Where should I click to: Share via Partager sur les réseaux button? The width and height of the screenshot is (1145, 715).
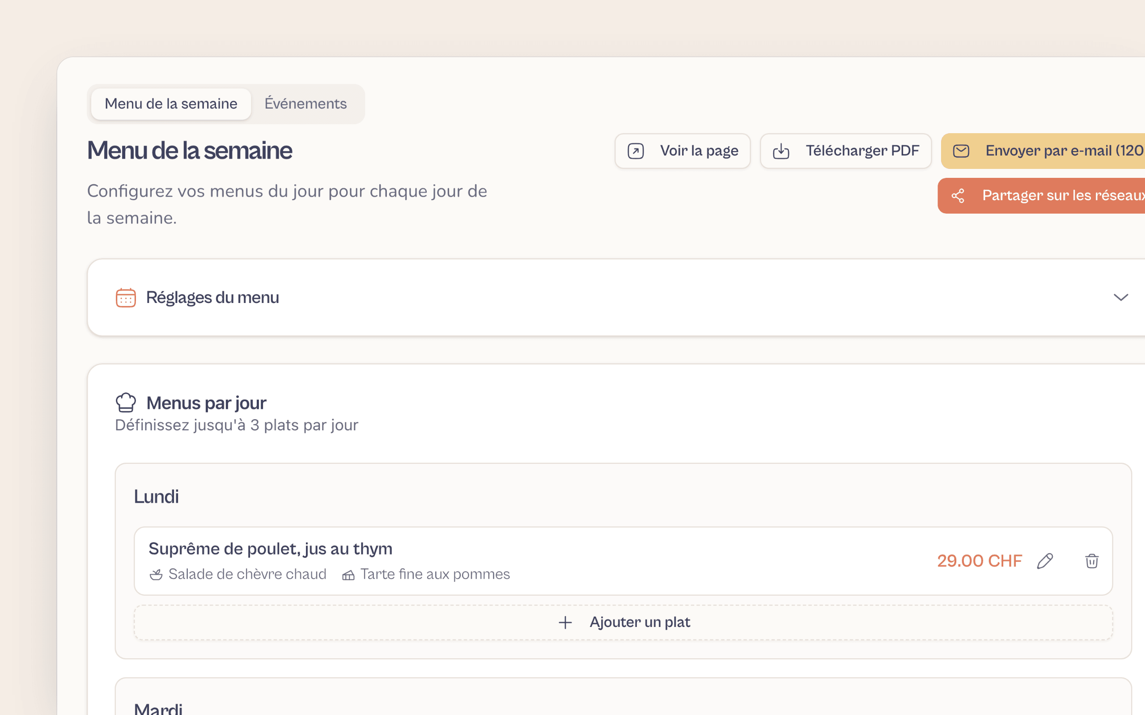point(1041,195)
